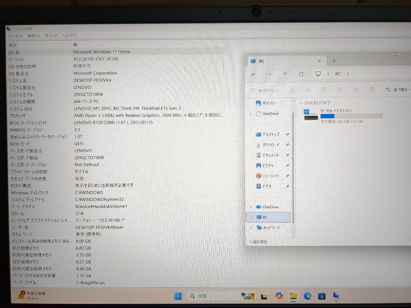Image resolution: width=411 pixels, height=308 pixels.
Task: Expand the PC item in the sidebar
Action: (x=250, y=217)
